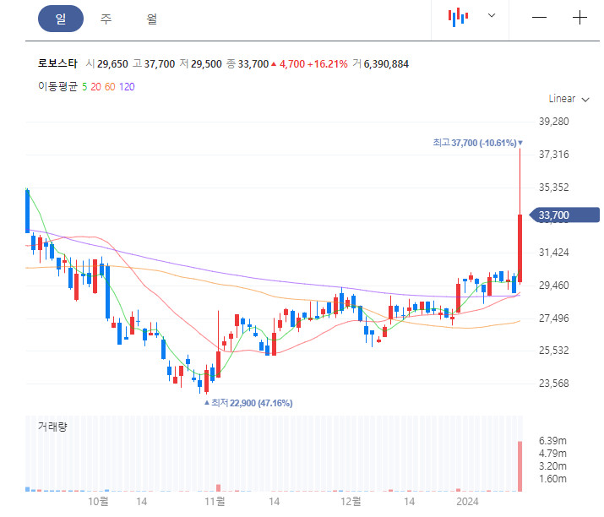Click the opening price 29,650 value
Image resolution: width=604 pixels, height=517 pixels.
point(112,64)
